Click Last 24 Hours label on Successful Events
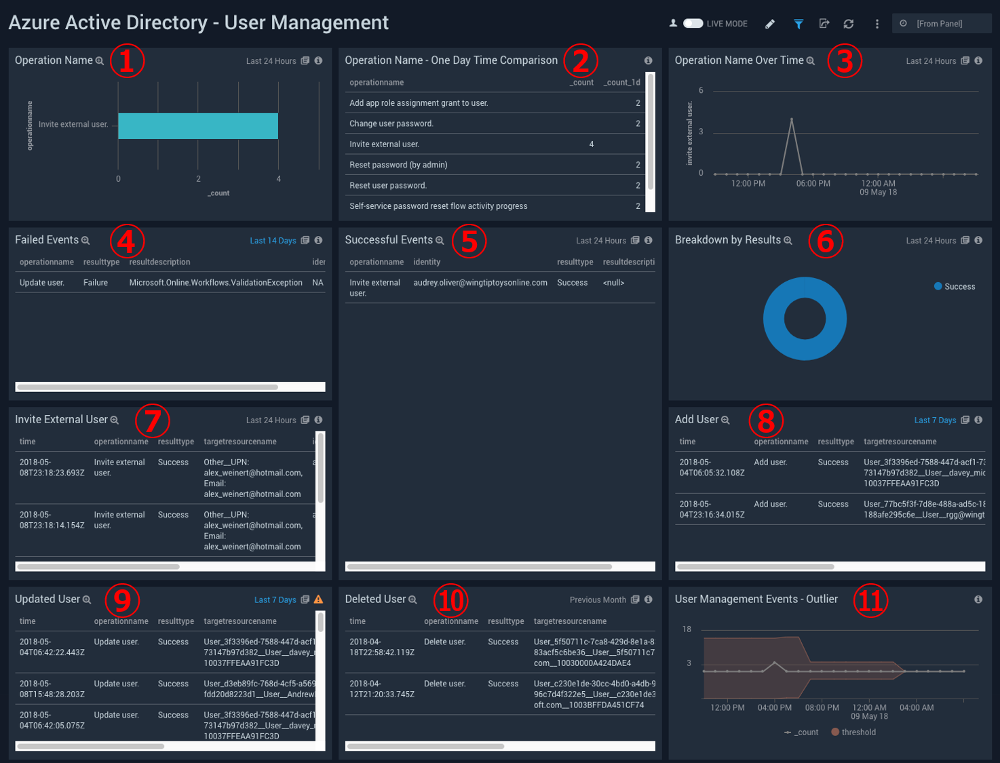The height and width of the screenshot is (763, 1000). point(601,241)
